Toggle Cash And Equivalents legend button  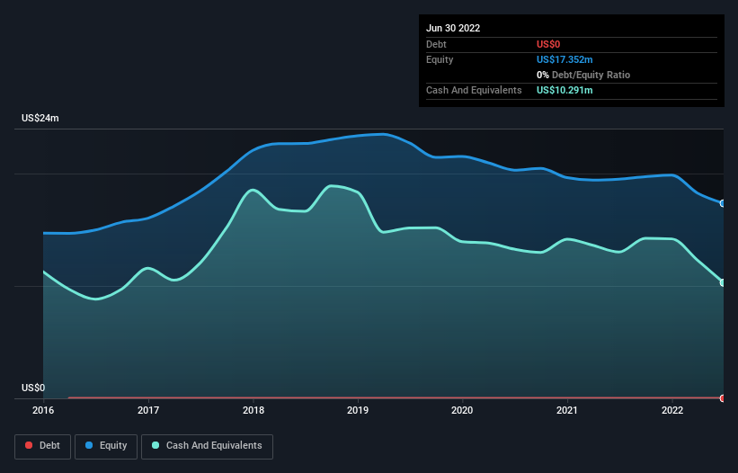pyautogui.click(x=207, y=446)
